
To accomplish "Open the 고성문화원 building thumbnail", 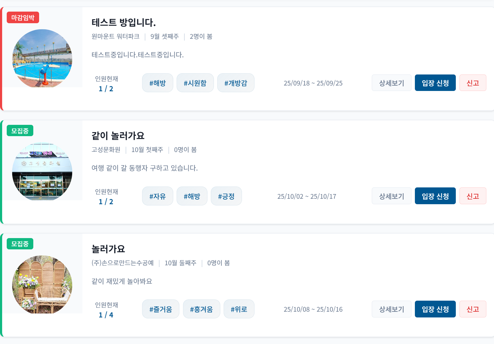I will pyautogui.click(x=42, y=171).
